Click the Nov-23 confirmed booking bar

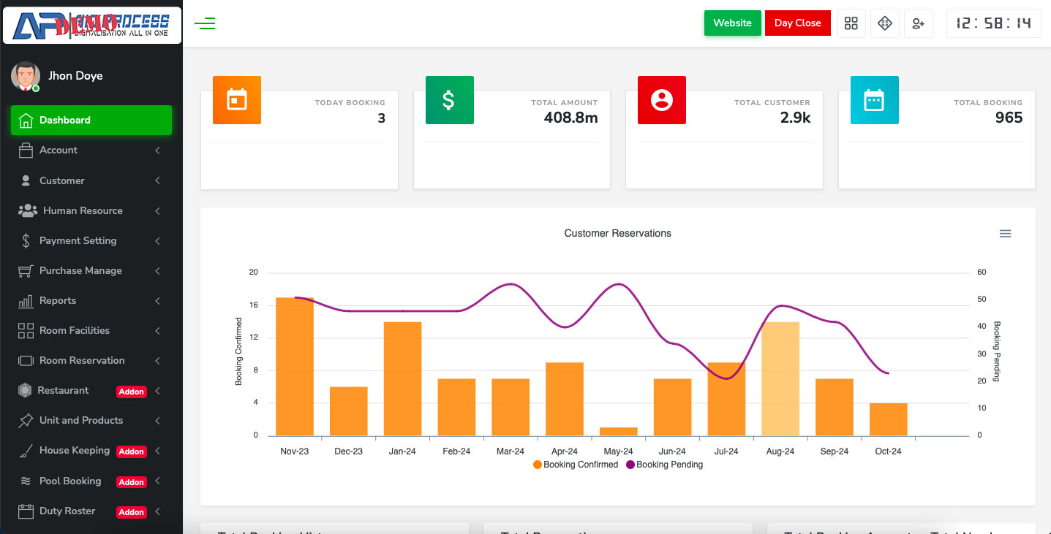point(295,367)
